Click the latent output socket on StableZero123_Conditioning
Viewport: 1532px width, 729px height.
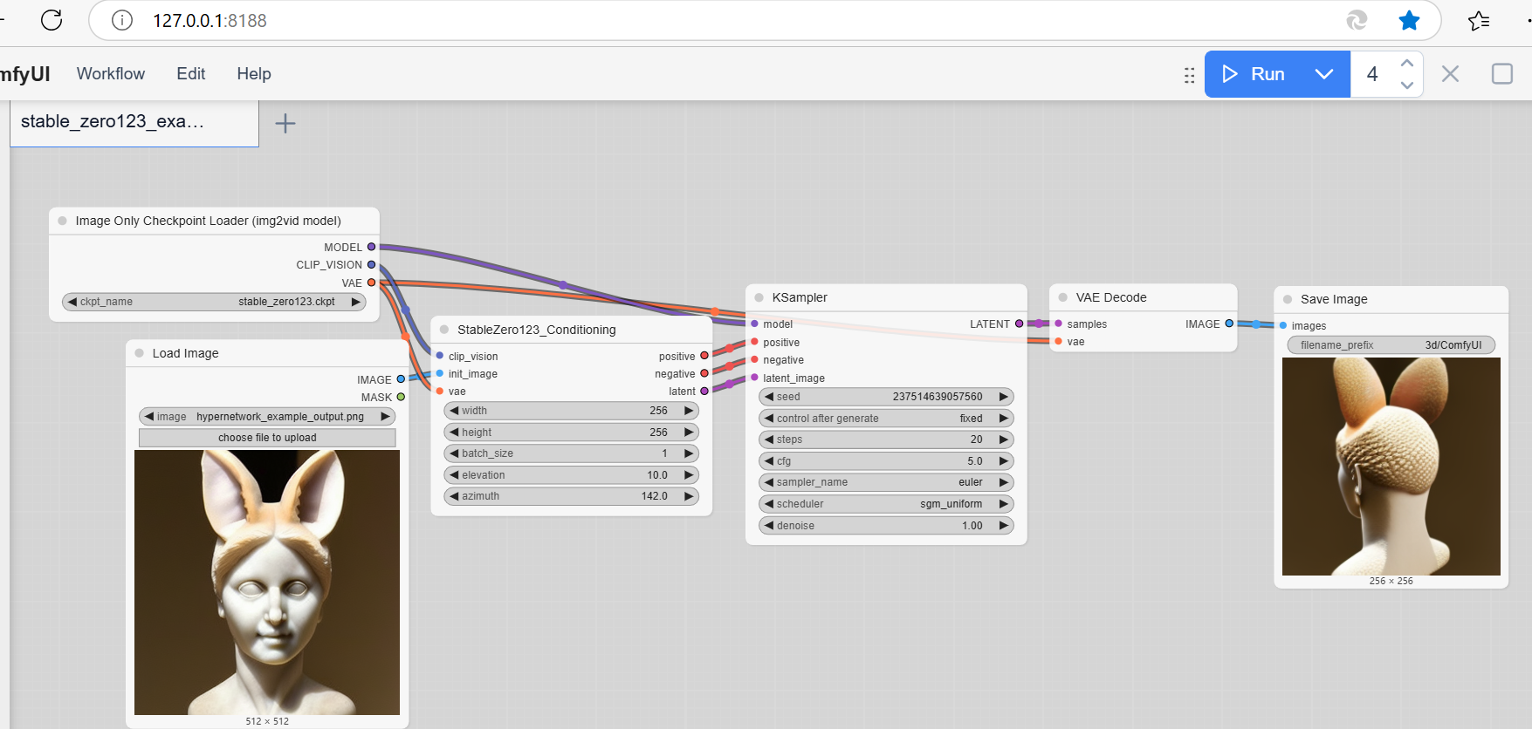point(704,391)
